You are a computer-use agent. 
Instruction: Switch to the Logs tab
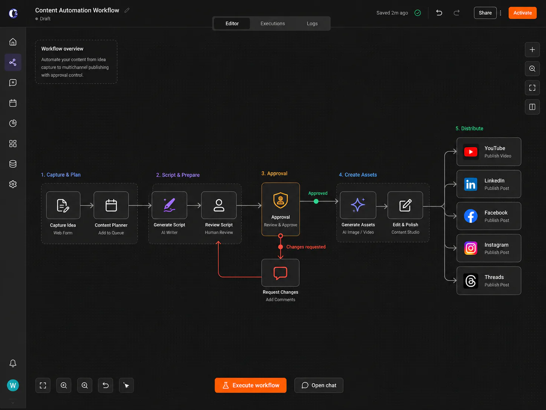pyautogui.click(x=312, y=23)
